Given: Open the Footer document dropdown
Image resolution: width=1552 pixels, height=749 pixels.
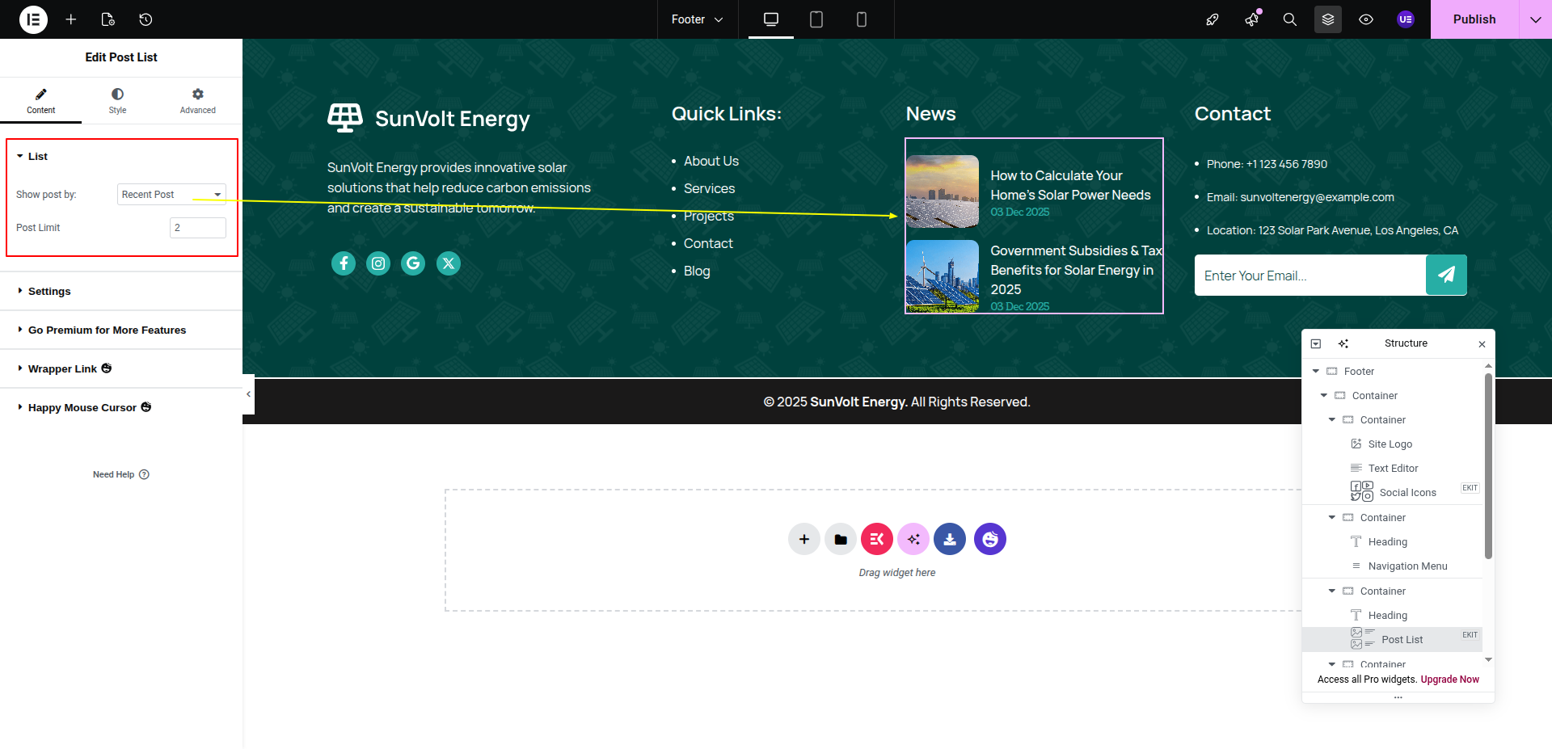Looking at the screenshot, I should (x=697, y=19).
